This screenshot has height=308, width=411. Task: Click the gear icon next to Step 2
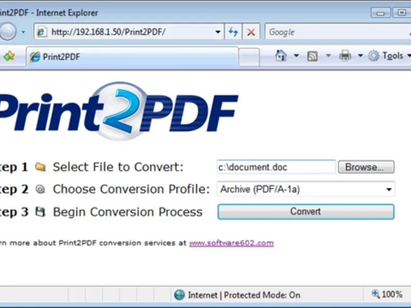coord(41,189)
